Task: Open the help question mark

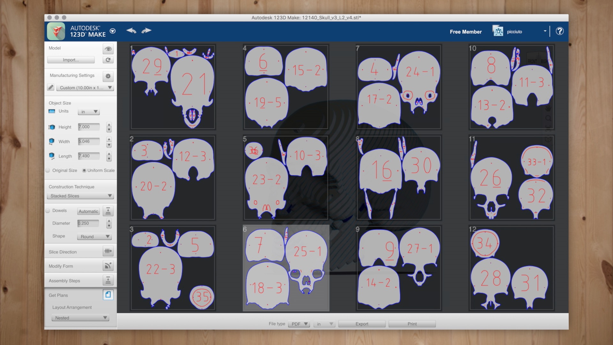Action: pos(559,31)
